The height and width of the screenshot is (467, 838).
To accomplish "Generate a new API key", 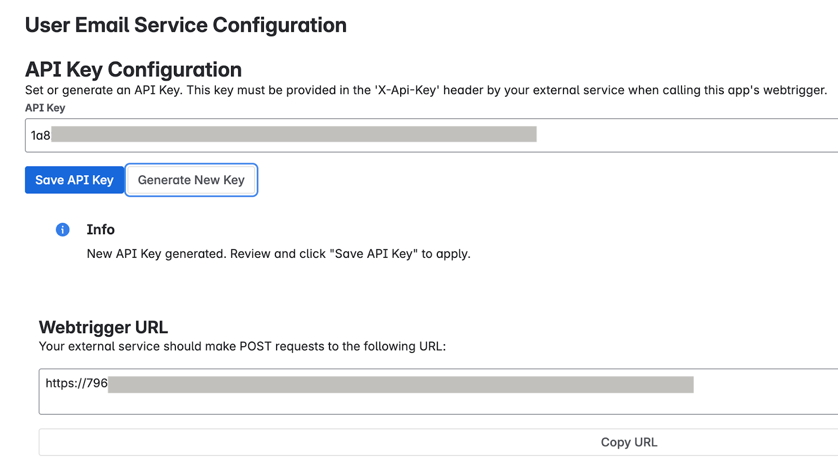I will [191, 180].
